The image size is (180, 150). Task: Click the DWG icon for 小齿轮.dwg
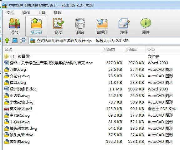click(7, 95)
